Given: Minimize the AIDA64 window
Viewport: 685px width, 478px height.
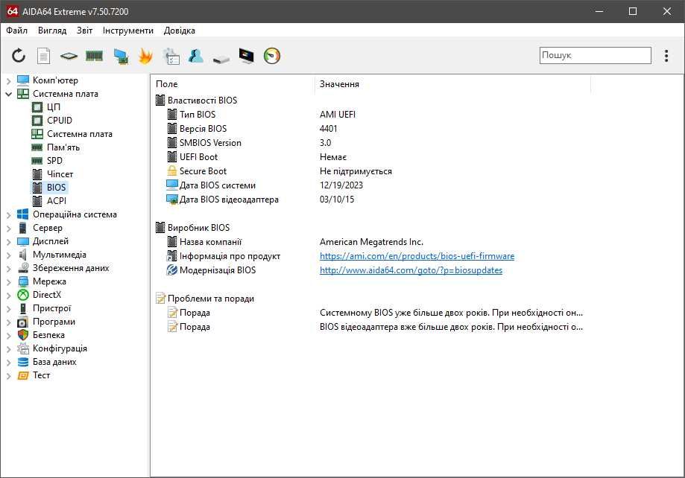Looking at the screenshot, I should [599, 11].
